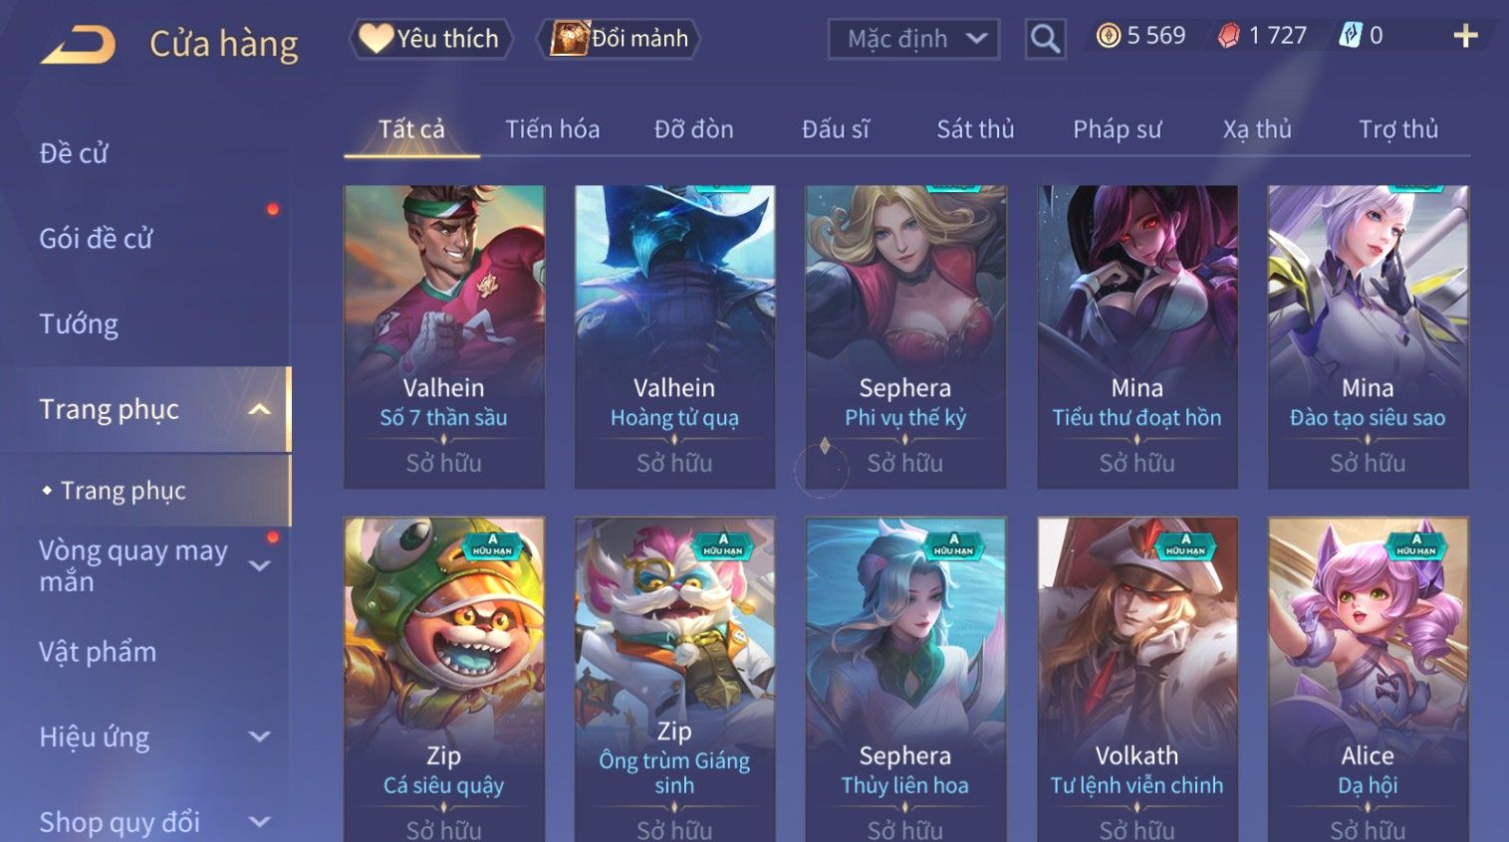This screenshot has height=842, width=1509.
Task: Switch to the Tiến hóa tab
Action: 552,129
